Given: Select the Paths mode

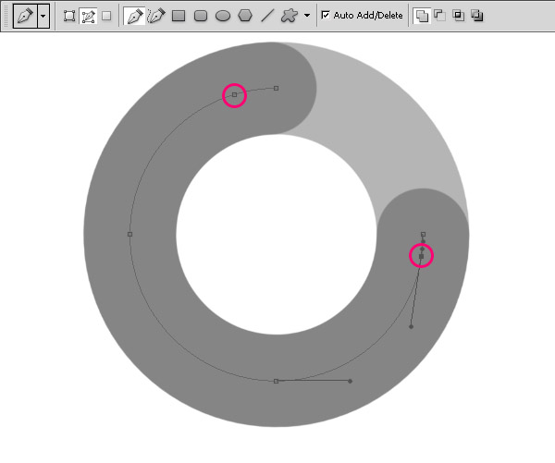Looking at the screenshot, I should click(x=88, y=16).
